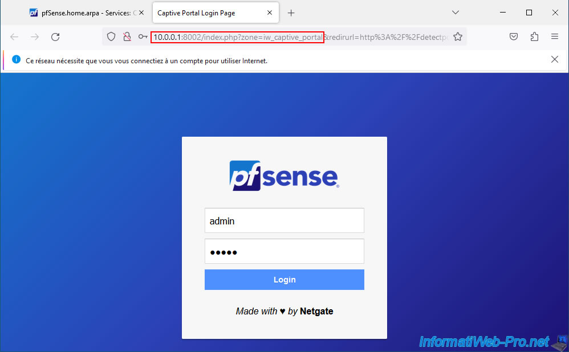Screen dimensions: 569x352
Task: Go forward with the browser forward arrow
Action: click(x=35, y=36)
